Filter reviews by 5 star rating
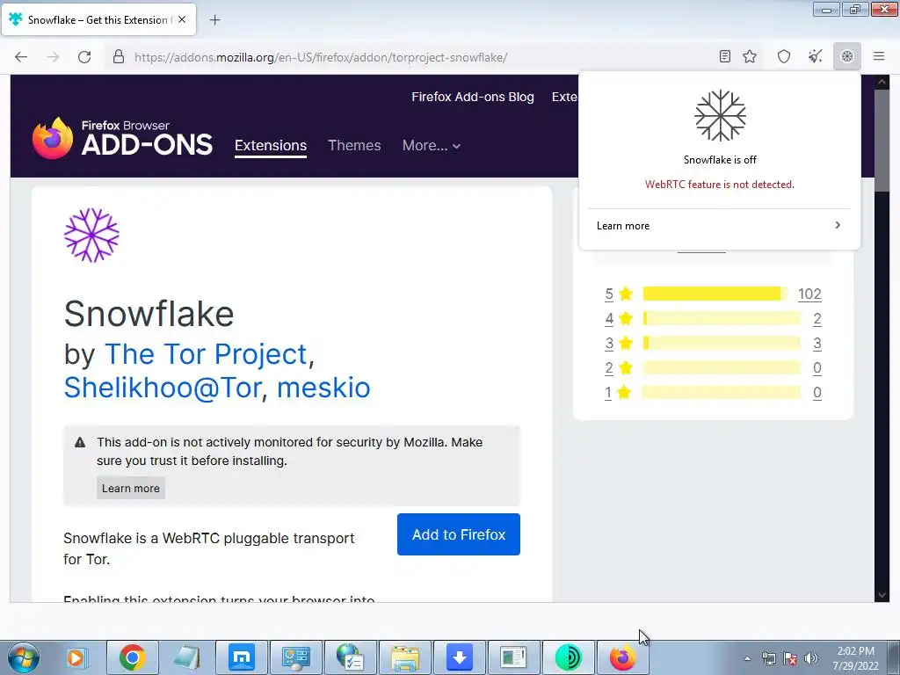This screenshot has height=675, width=900. click(609, 294)
